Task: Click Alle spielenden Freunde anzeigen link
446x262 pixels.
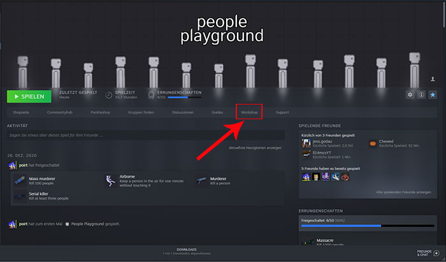Action: 403,192
